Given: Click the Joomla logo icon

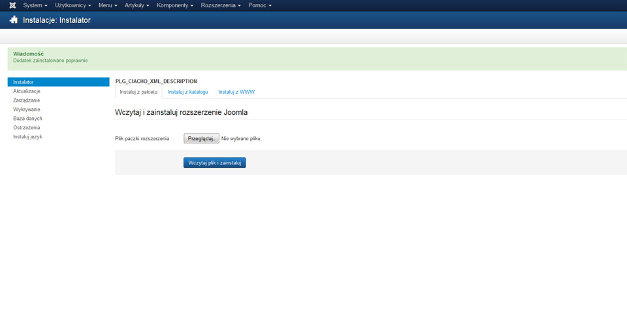Looking at the screenshot, I should pyautogui.click(x=12, y=5).
